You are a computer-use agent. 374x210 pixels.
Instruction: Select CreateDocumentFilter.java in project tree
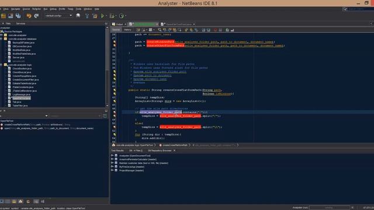[x=26, y=79]
